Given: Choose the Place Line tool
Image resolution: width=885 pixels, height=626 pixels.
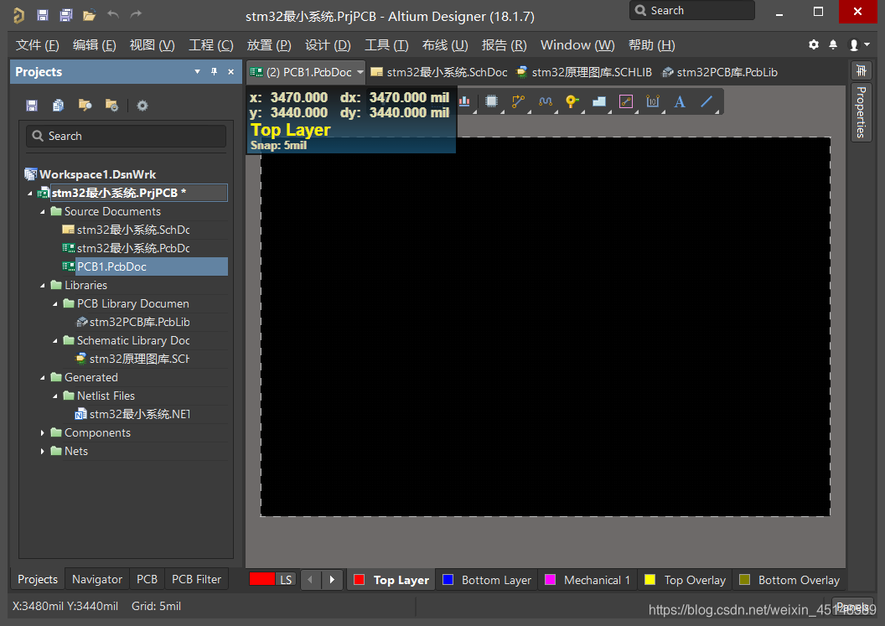Looking at the screenshot, I should 706,101.
